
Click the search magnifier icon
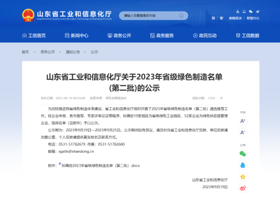coord(181,16)
